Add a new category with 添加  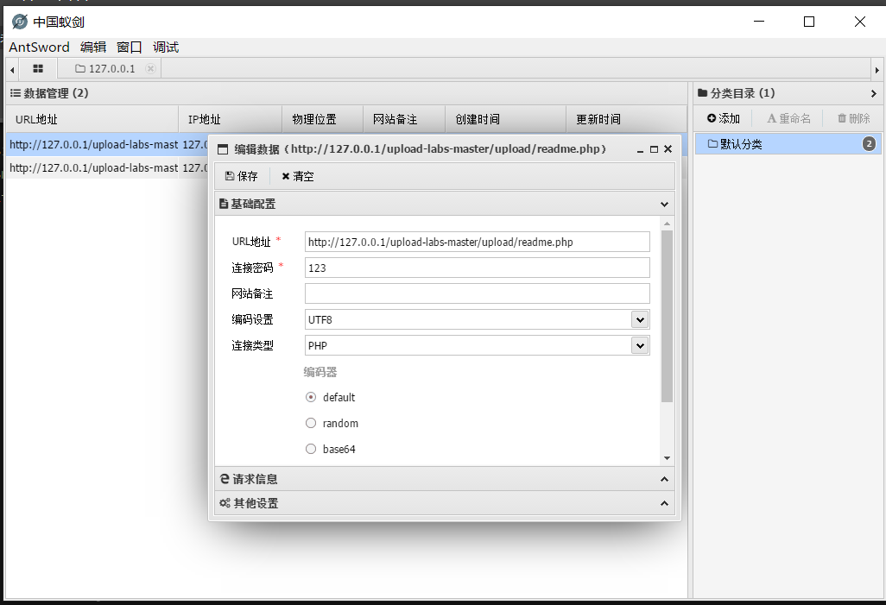(x=724, y=118)
